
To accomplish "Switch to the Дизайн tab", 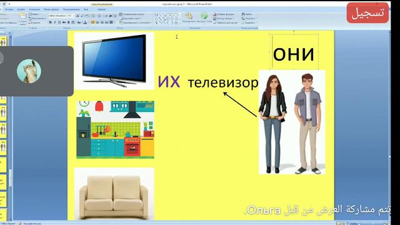I will click(x=21, y=9).
